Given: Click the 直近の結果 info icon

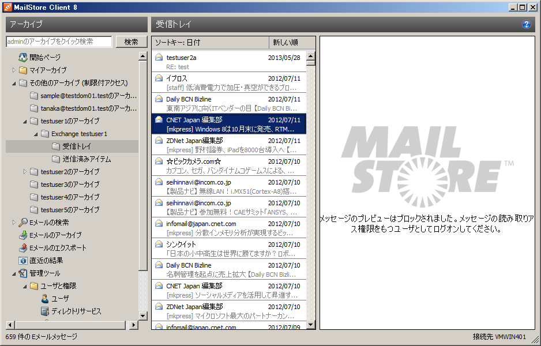Looking at the screenshot, I should (x=23, y=261).
